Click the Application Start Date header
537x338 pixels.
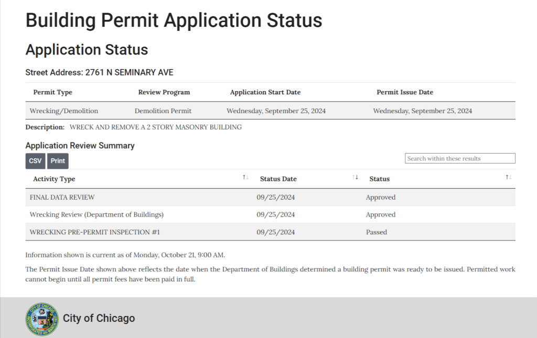pyautogui.click(x=265, y=92)
